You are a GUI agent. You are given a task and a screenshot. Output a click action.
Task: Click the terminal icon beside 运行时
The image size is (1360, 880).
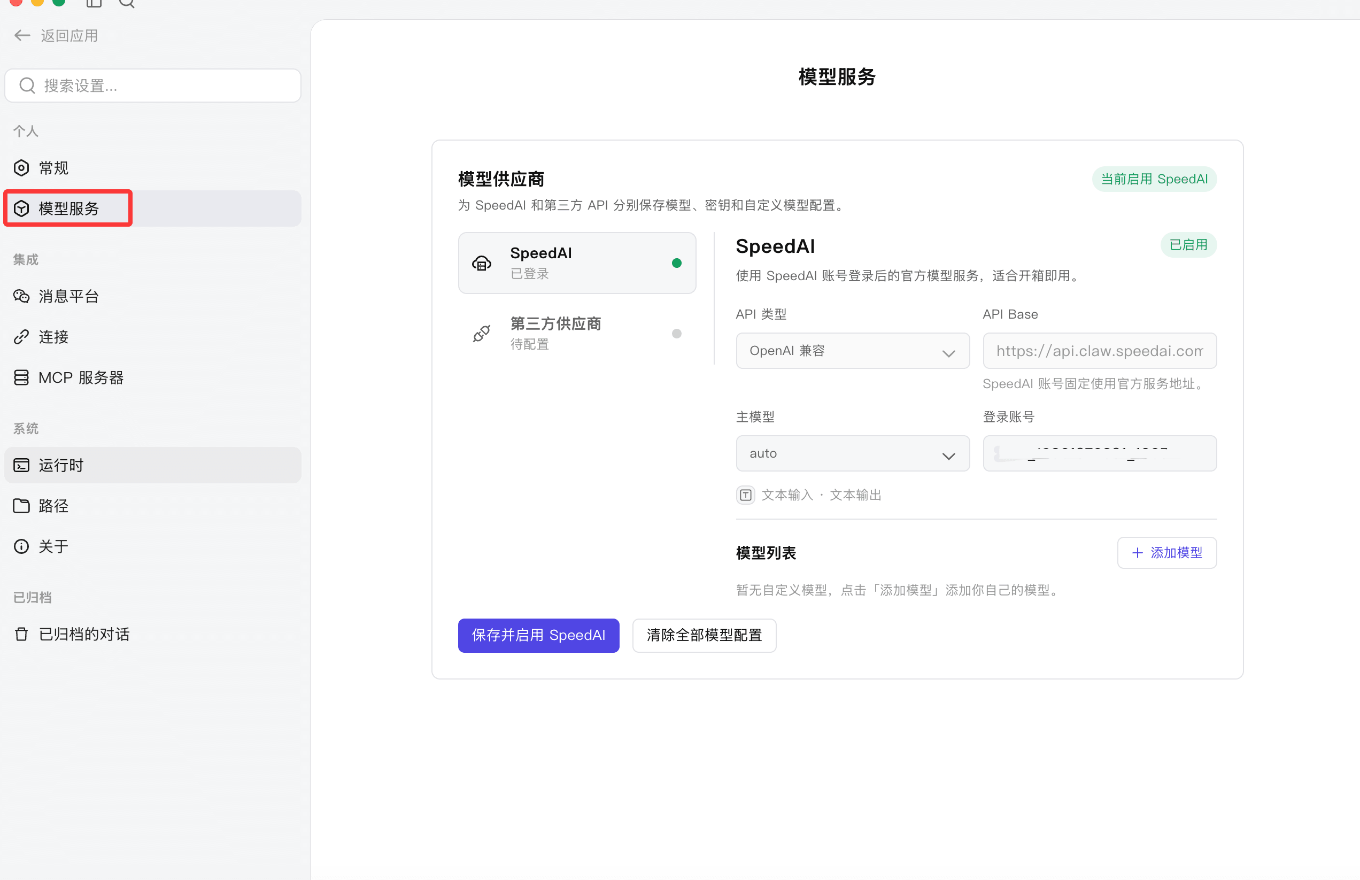[x=21, y=465]
